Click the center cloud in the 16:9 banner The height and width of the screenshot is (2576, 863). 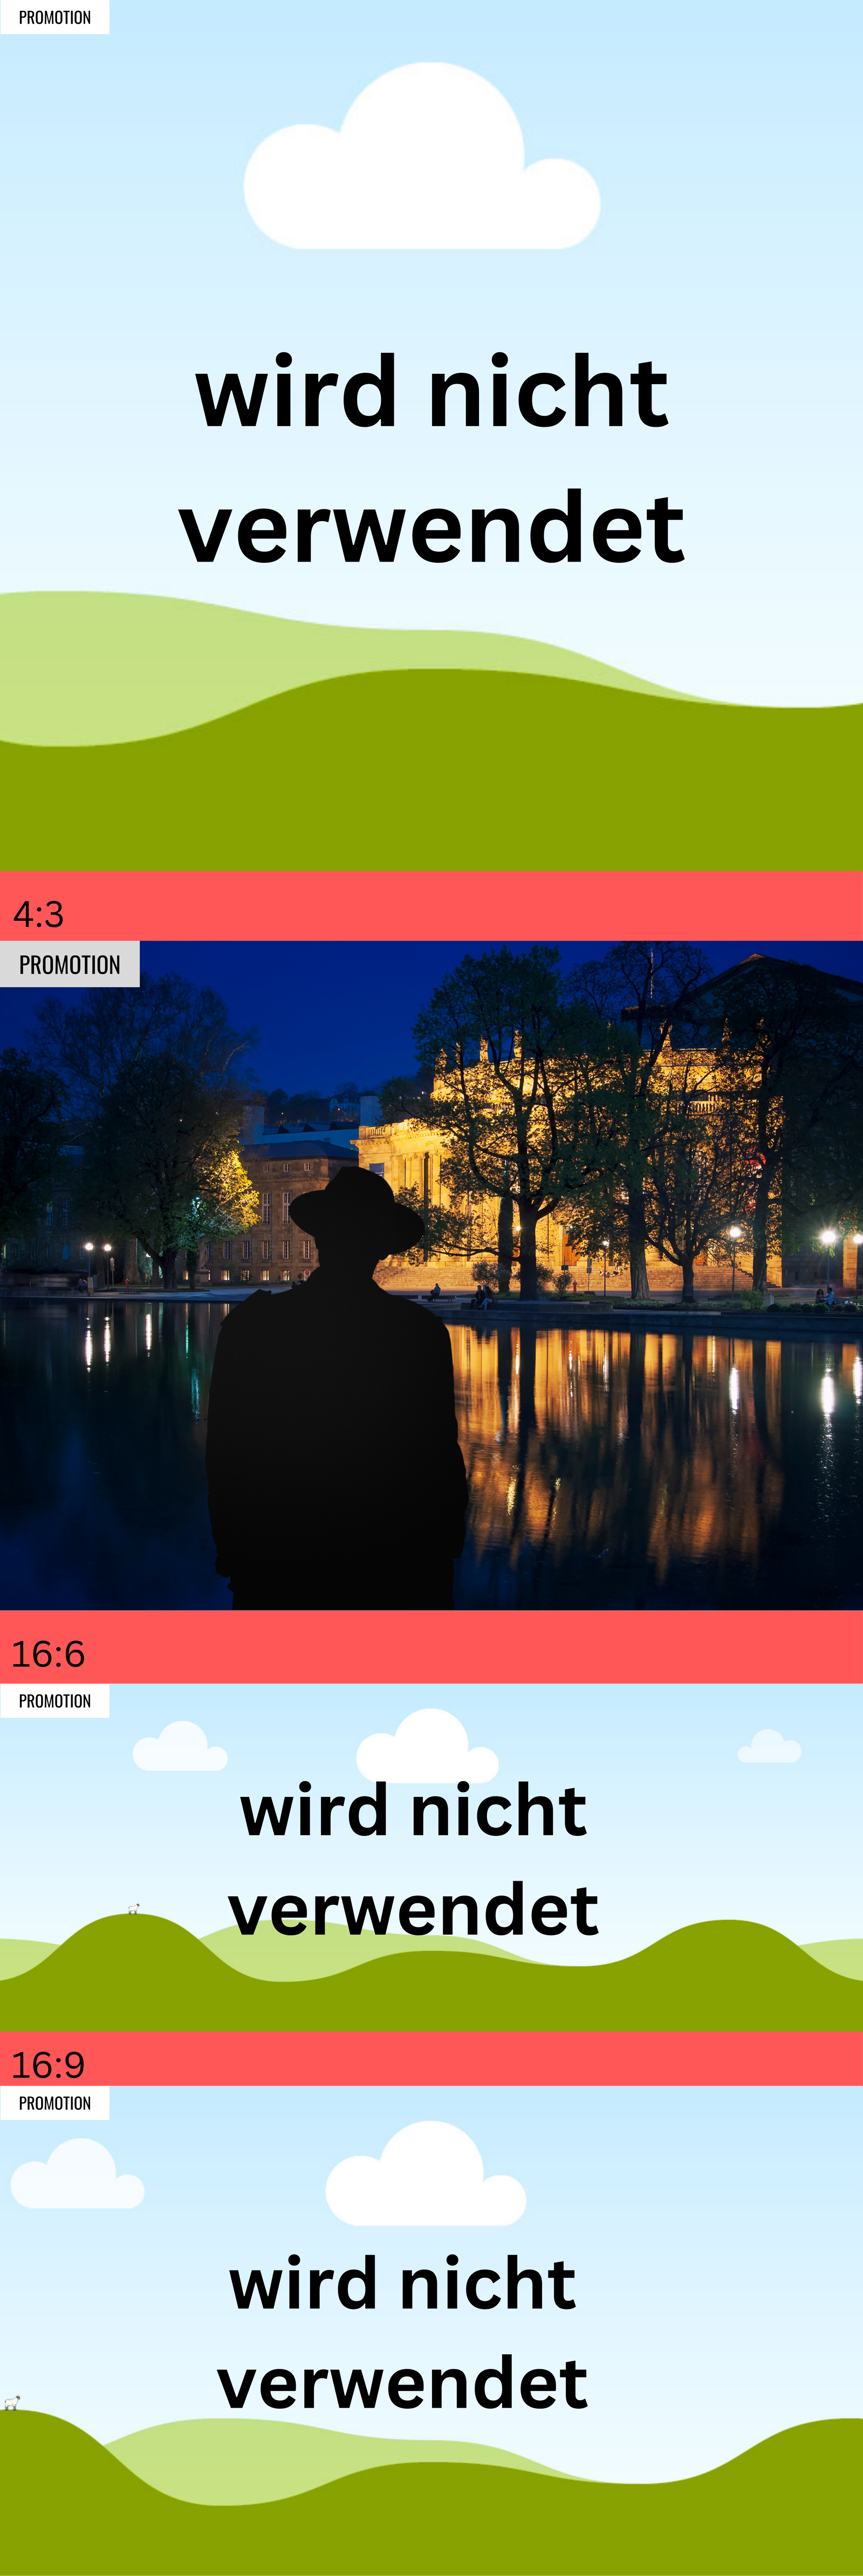click(x=426, y=2176)
